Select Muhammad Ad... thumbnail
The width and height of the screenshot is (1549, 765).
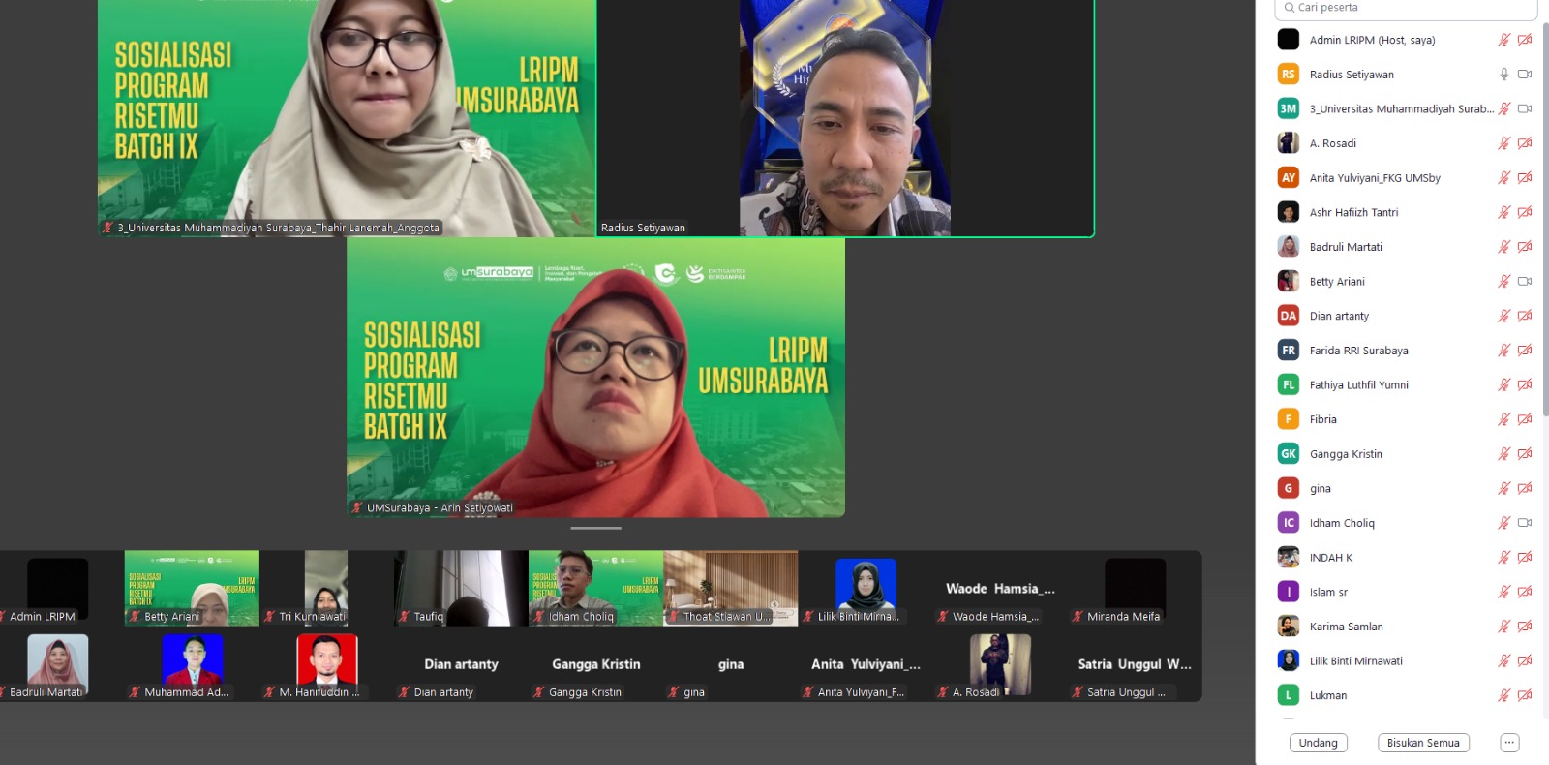pos(192,666)
